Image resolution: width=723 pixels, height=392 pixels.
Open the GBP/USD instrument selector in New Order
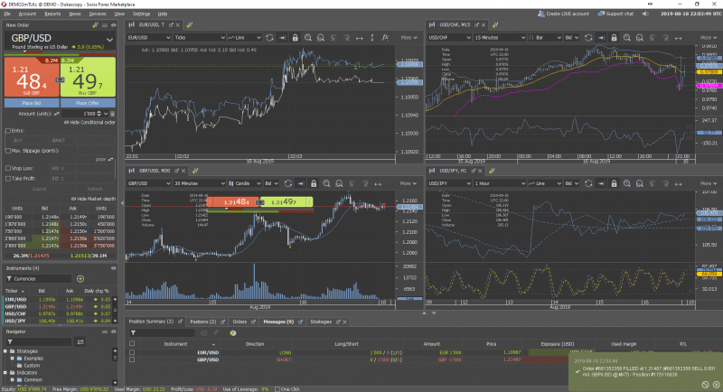pyautogui.click(x=109, y=40)
